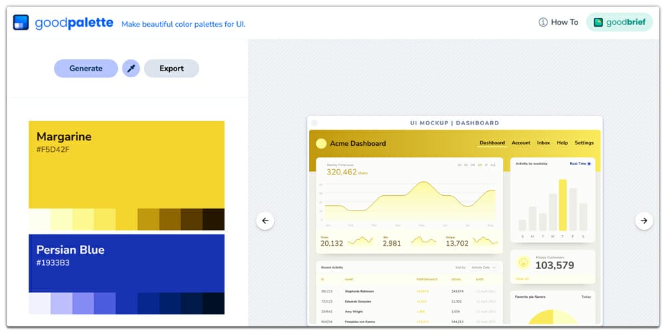Select the Persian Blue #1933B3 color block

point(127,263)
